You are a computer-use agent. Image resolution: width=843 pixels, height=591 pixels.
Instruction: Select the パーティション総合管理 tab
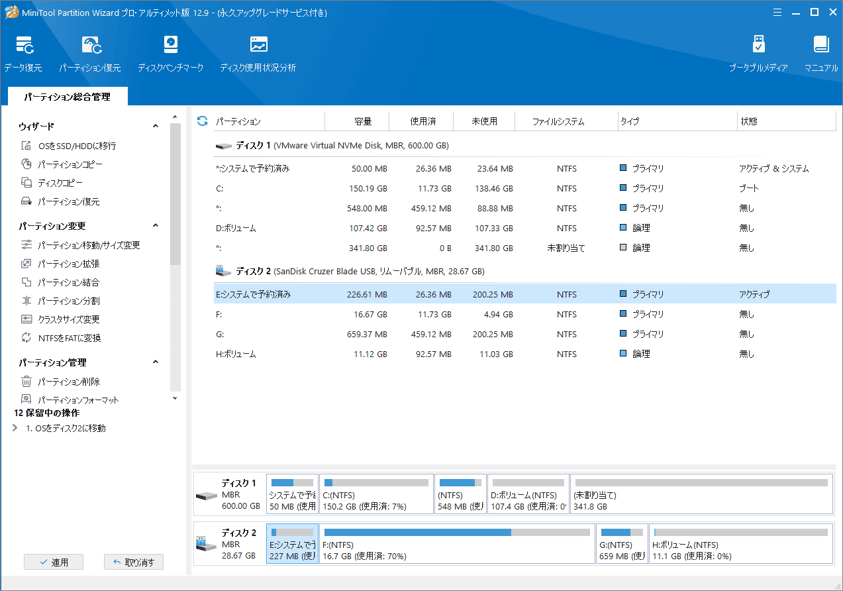[x=67, y=97]
